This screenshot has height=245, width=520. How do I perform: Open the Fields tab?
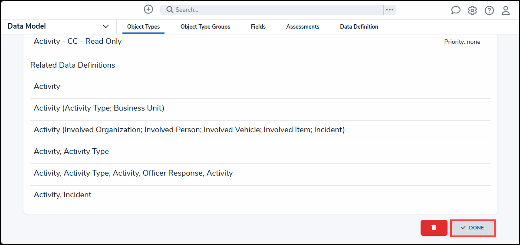258,27
